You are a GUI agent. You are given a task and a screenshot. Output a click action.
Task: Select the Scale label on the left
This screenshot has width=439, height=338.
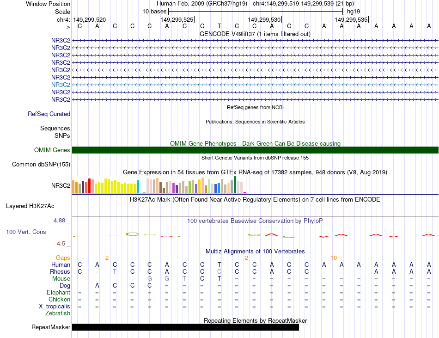pos(62,12)
